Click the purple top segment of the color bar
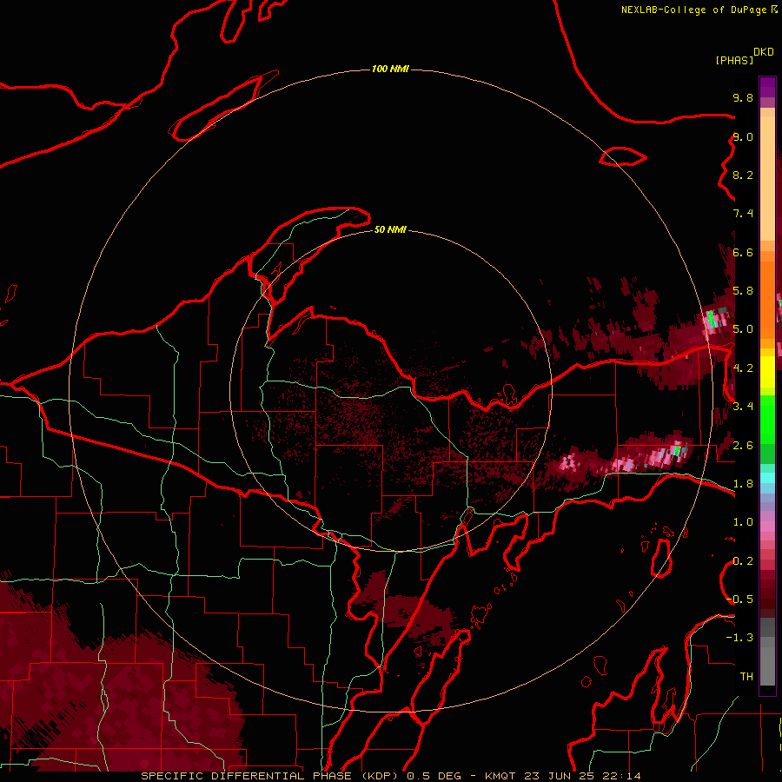 tap(767, 87)
